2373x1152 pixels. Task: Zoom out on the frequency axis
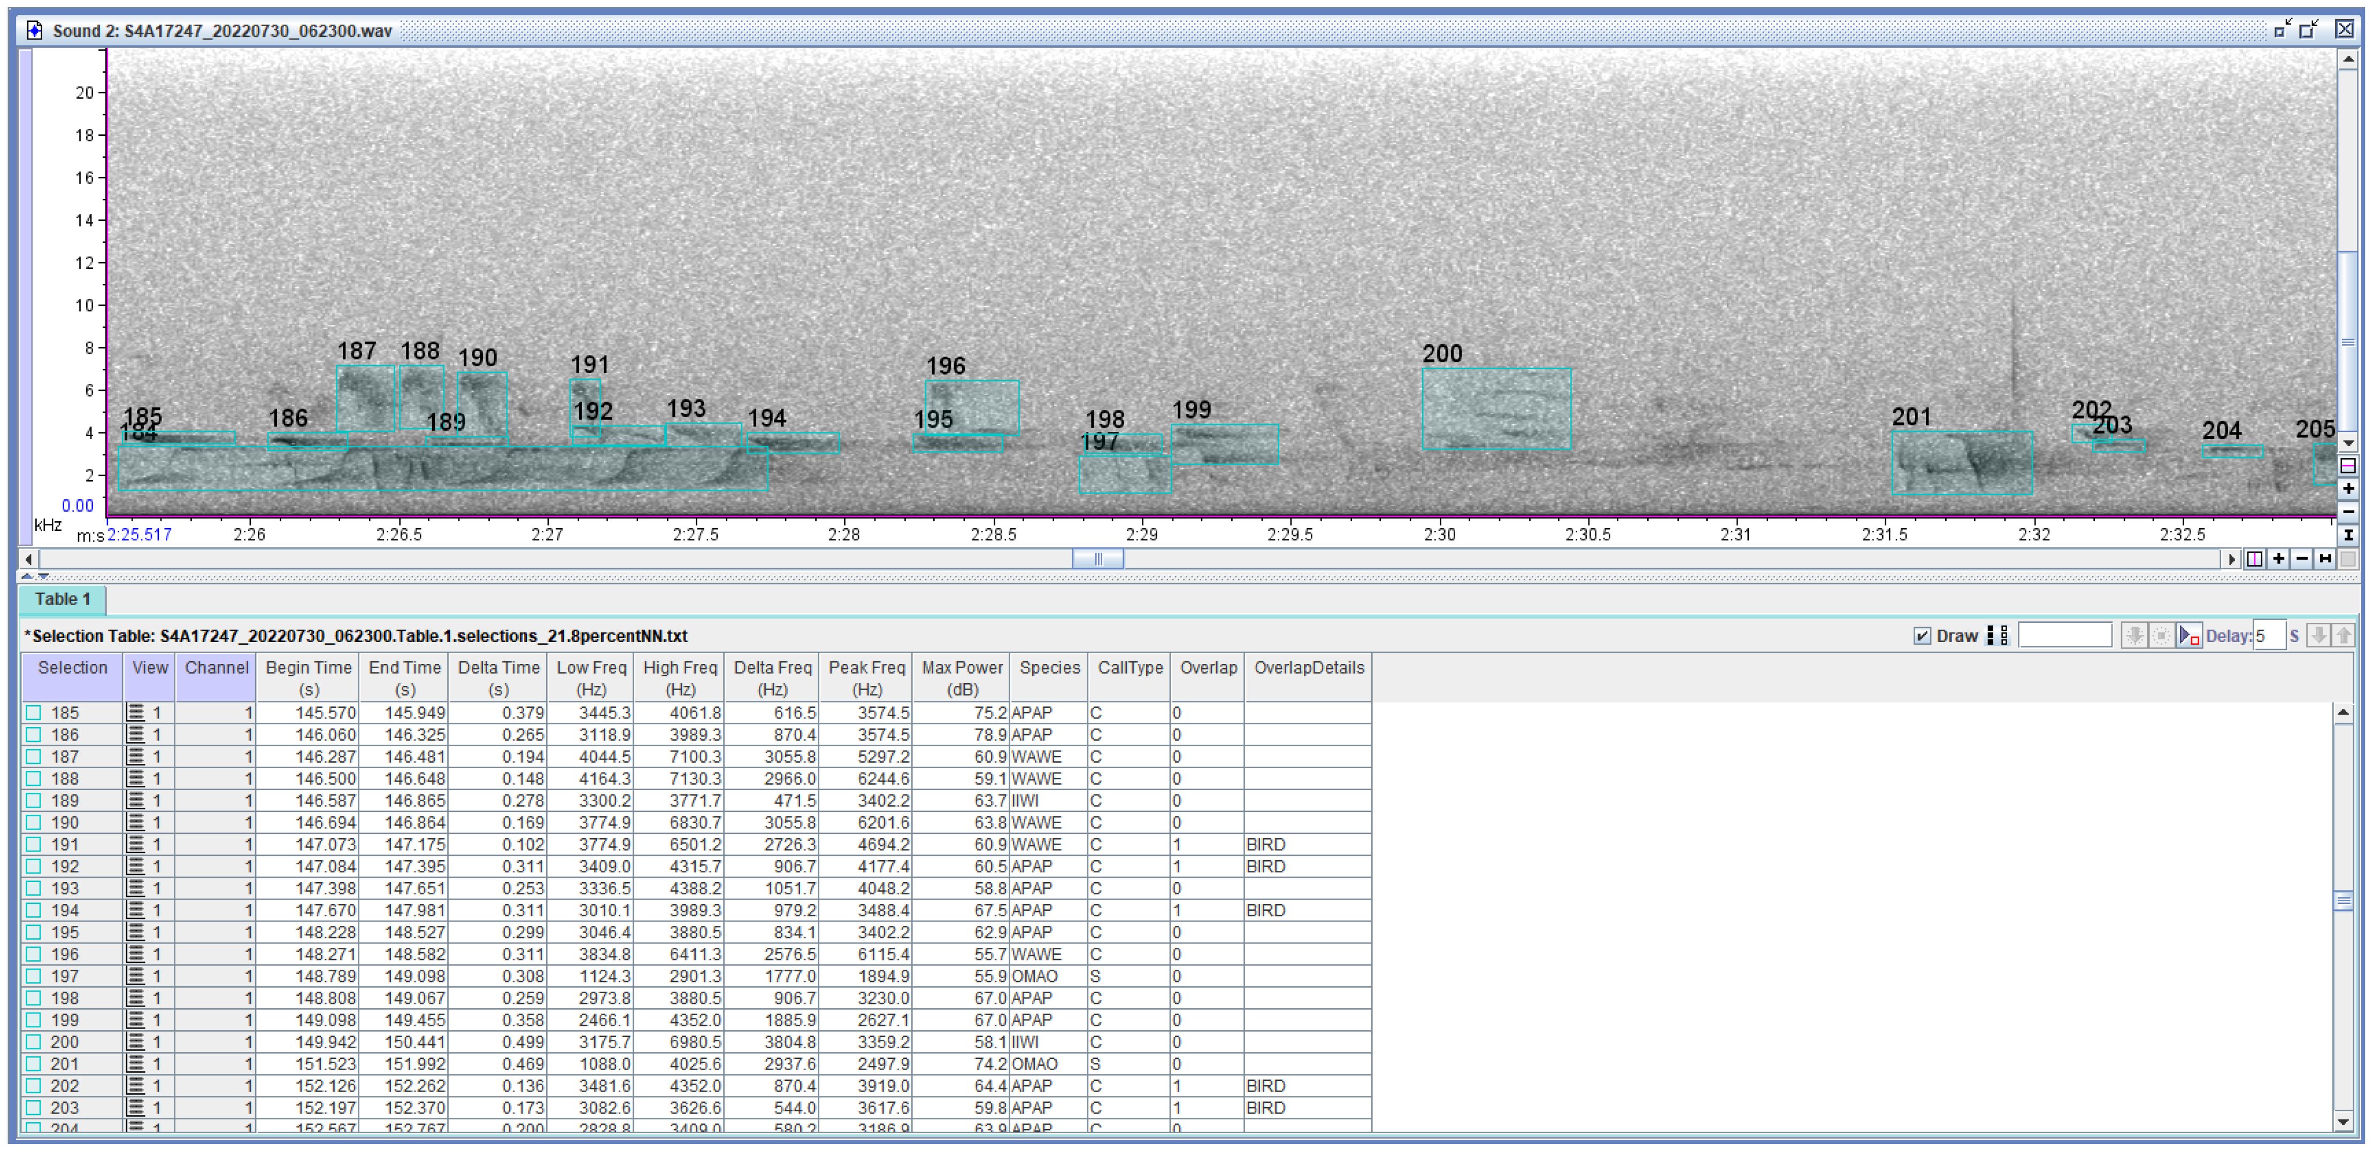2348,511
